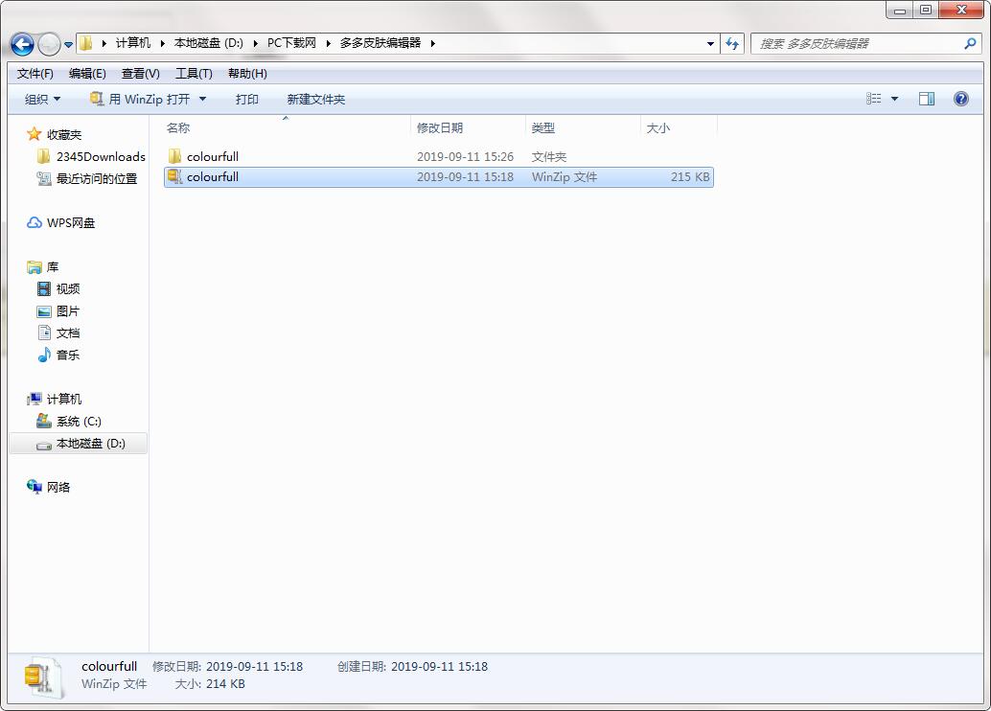Click the change view icon
The image size is (991, 711).
pyautogui.click(x=873, y=99)
